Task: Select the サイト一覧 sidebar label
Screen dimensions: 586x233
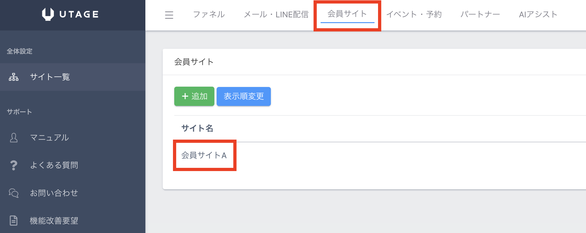Action: point(50,77)
